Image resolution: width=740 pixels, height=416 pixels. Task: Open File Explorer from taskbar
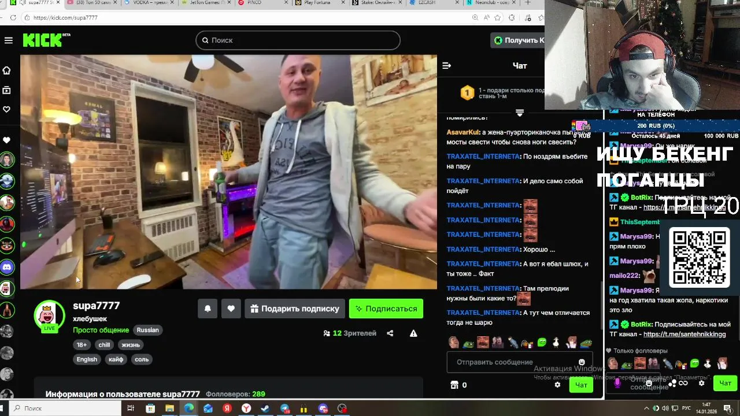pyautogui.click(x=169, y=408)
